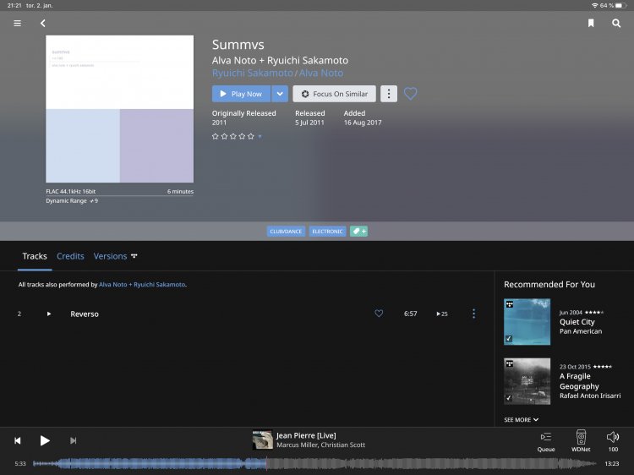This screenshot has height=475, width=634.
Task: Open the star rating dropdown arrow
Action: click(260, 136)
